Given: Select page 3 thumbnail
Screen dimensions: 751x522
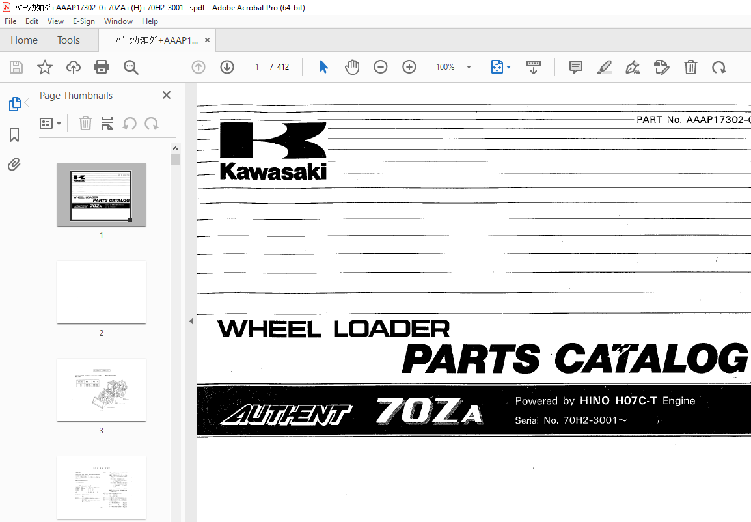Looking at the screenshot, I should coord(102,390).
